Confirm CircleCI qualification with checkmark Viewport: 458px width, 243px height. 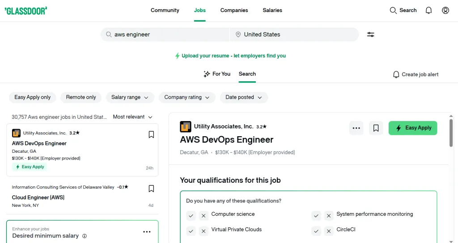click(x=316, y=231)
